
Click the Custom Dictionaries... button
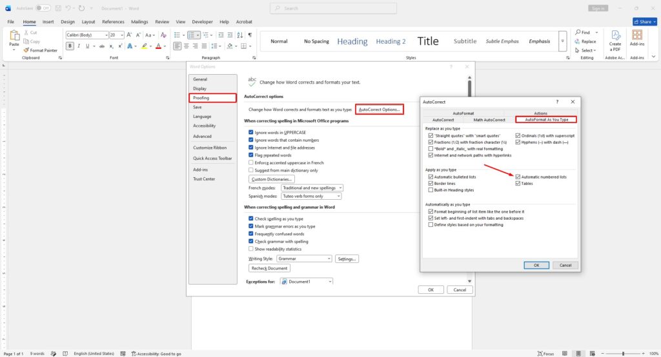272,179
